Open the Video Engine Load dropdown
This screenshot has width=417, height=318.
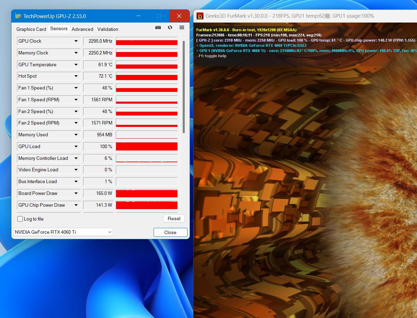point(76,170)
